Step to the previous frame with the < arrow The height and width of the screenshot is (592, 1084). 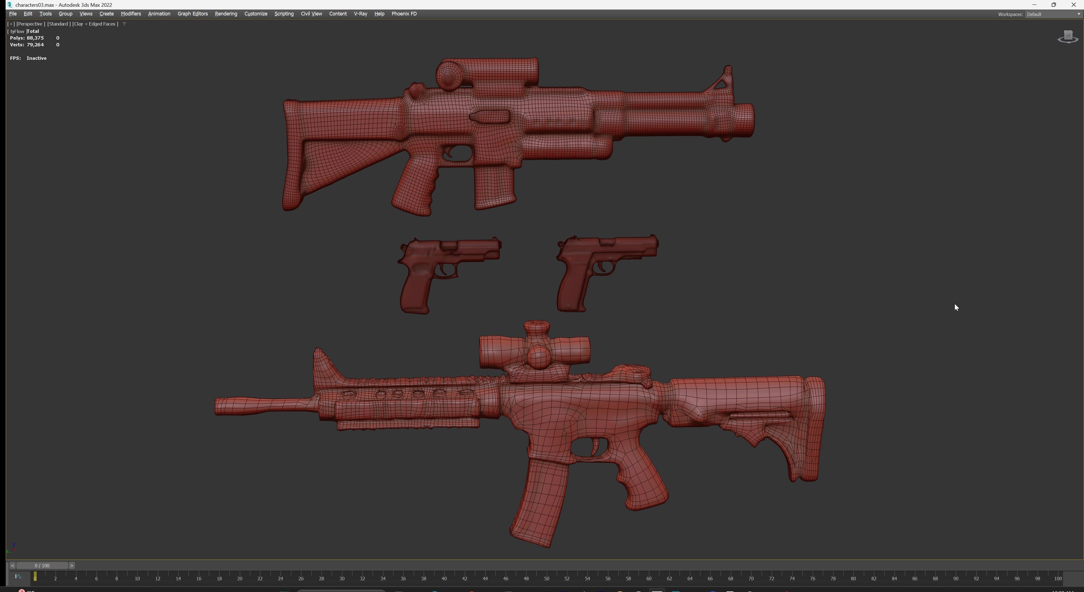(12, 566)
